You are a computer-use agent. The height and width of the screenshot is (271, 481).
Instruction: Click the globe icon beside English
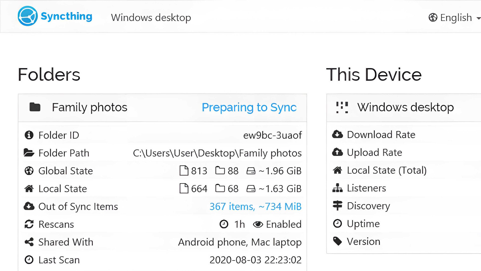[433, 18]
